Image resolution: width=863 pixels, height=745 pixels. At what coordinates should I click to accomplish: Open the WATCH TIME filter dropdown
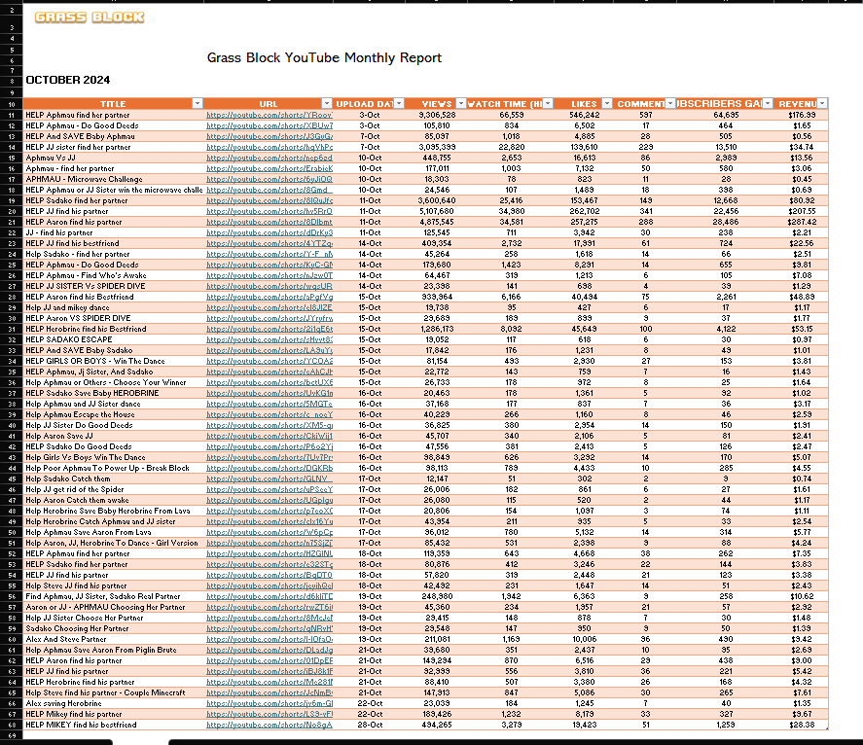[548, 103]
